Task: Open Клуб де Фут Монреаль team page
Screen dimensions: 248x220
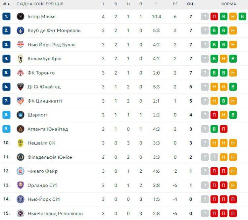Action: click(54, 30)
